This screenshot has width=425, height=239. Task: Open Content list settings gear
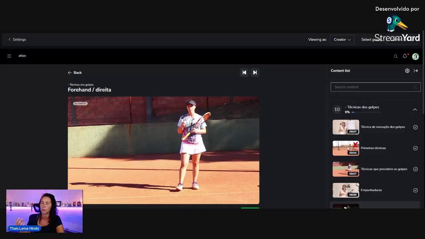tap(407, 71)
